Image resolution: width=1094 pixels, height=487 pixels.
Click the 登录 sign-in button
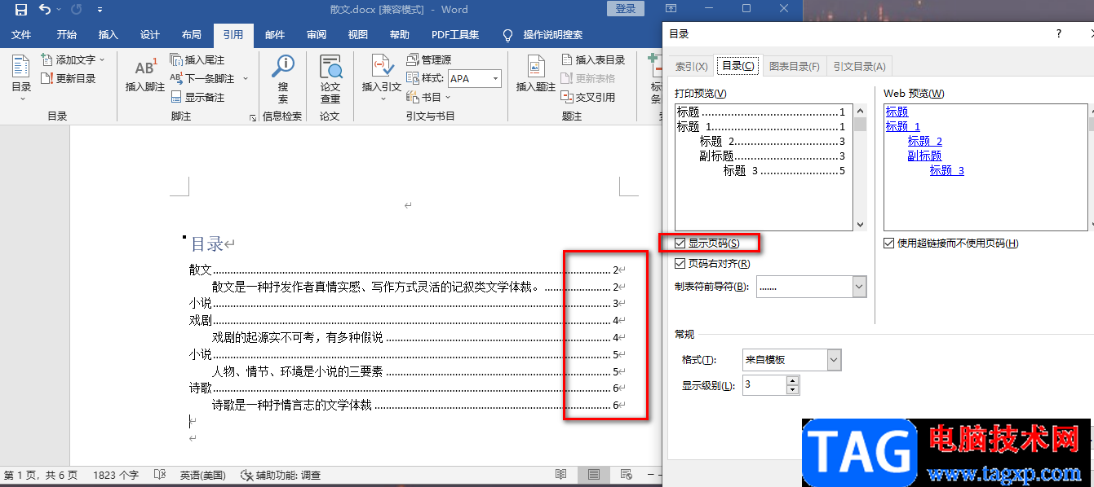(x=625, y=9)
